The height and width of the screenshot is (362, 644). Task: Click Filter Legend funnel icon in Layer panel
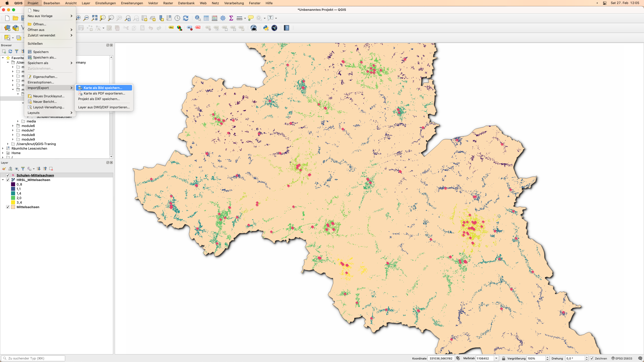click(x=23, y=169)
